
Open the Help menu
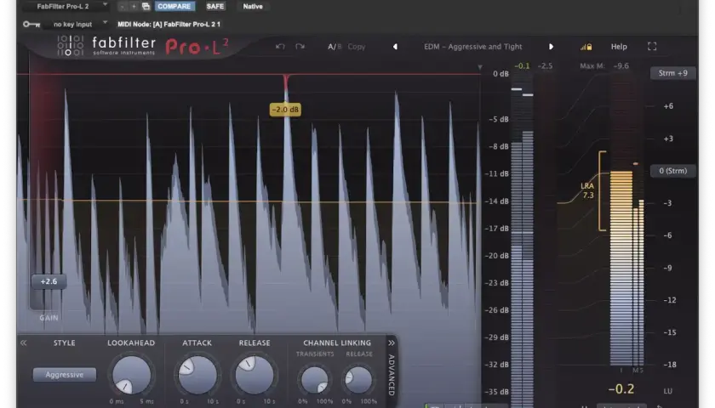coord(619,47)
